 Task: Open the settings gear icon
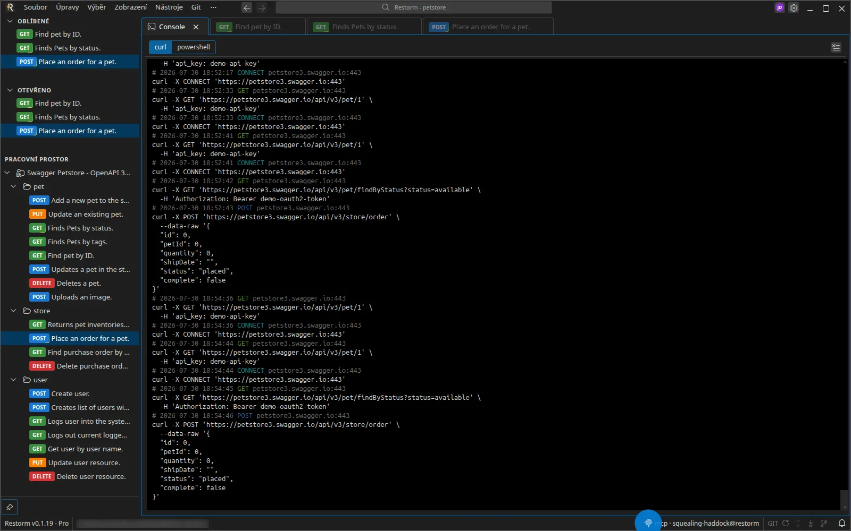[x=794, y=8]
